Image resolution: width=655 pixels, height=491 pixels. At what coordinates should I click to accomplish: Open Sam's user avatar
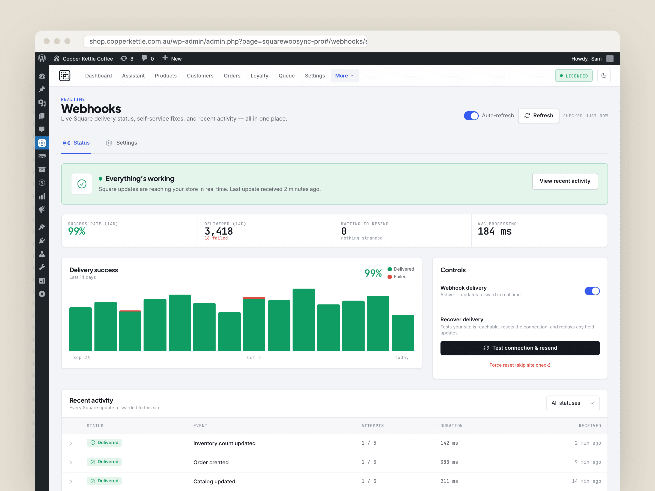(610, 59)
